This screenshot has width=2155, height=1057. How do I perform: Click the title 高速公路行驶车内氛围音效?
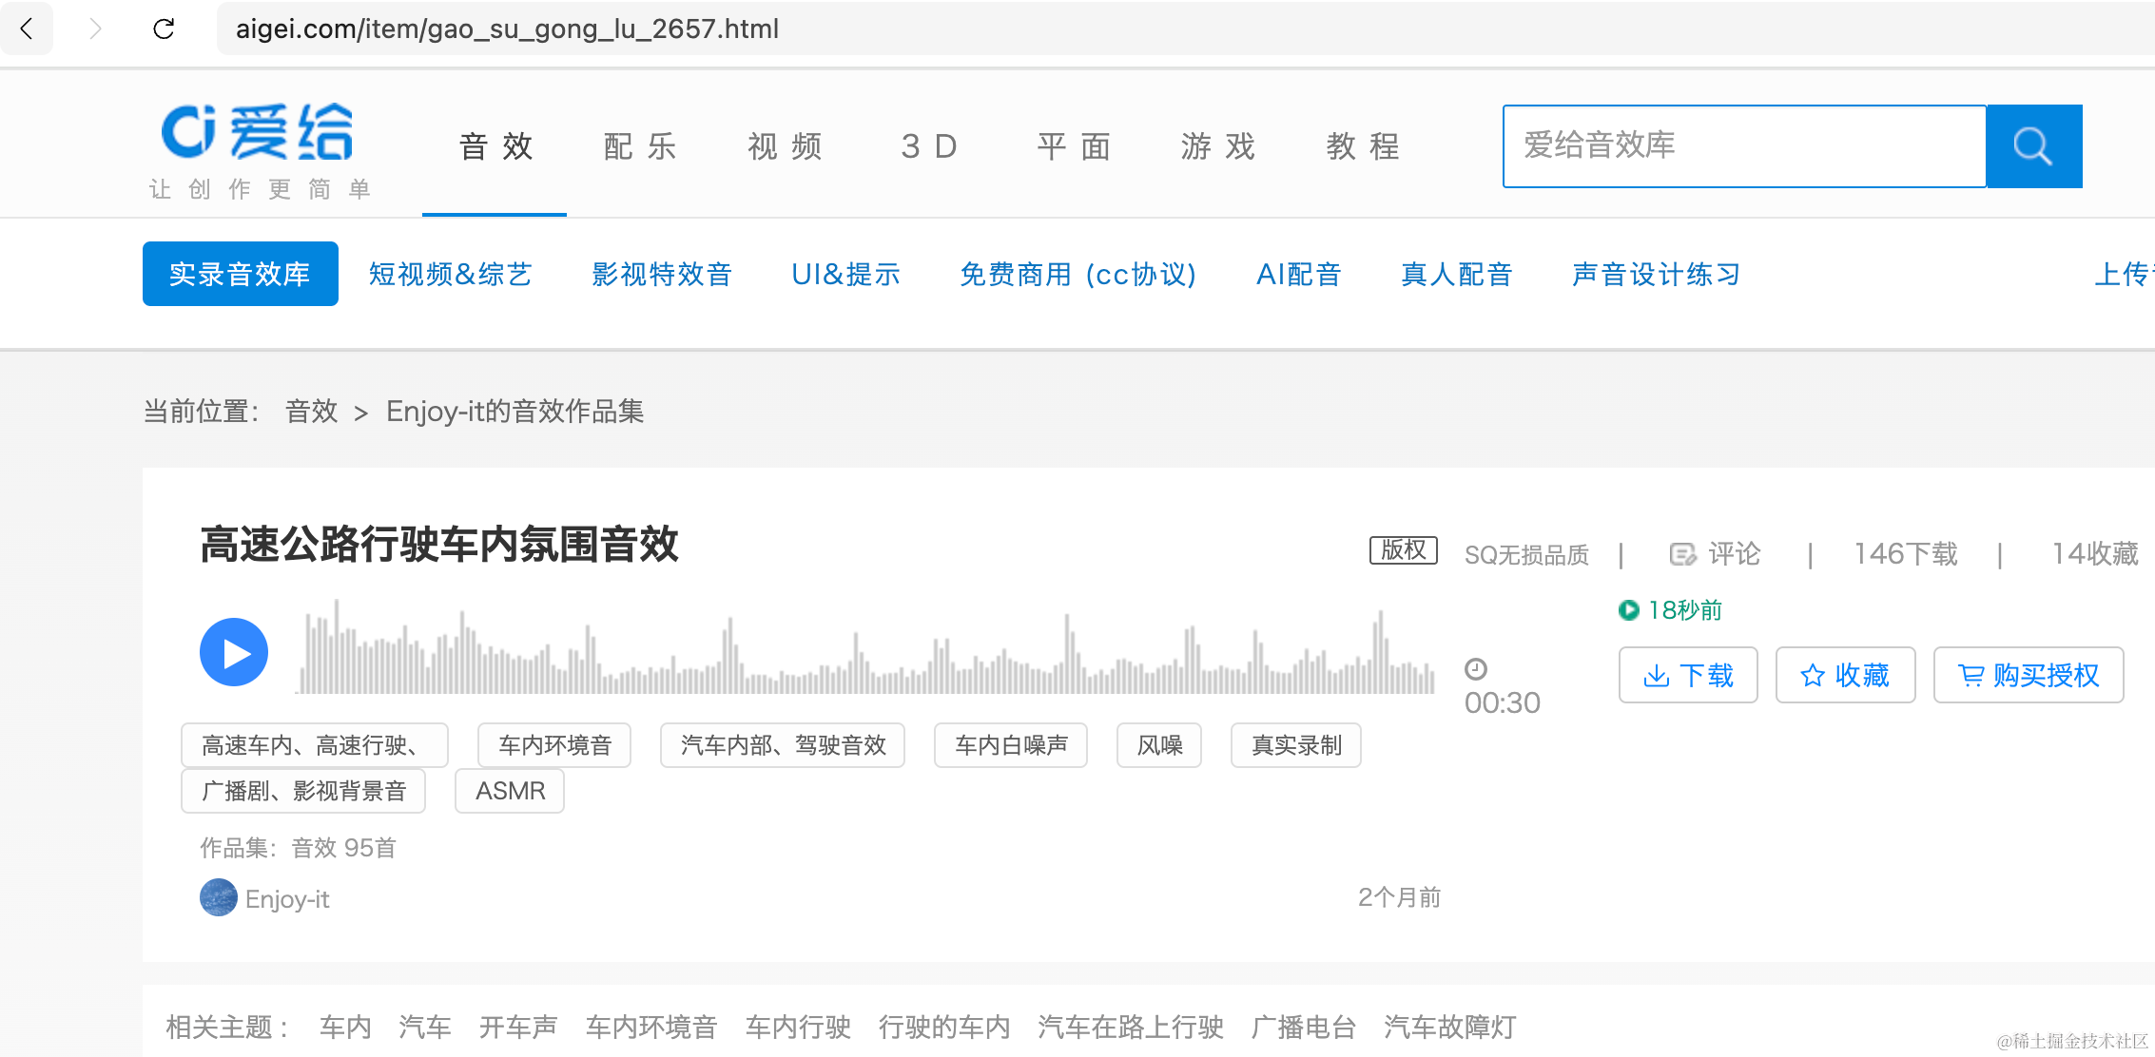pos(439,545)
